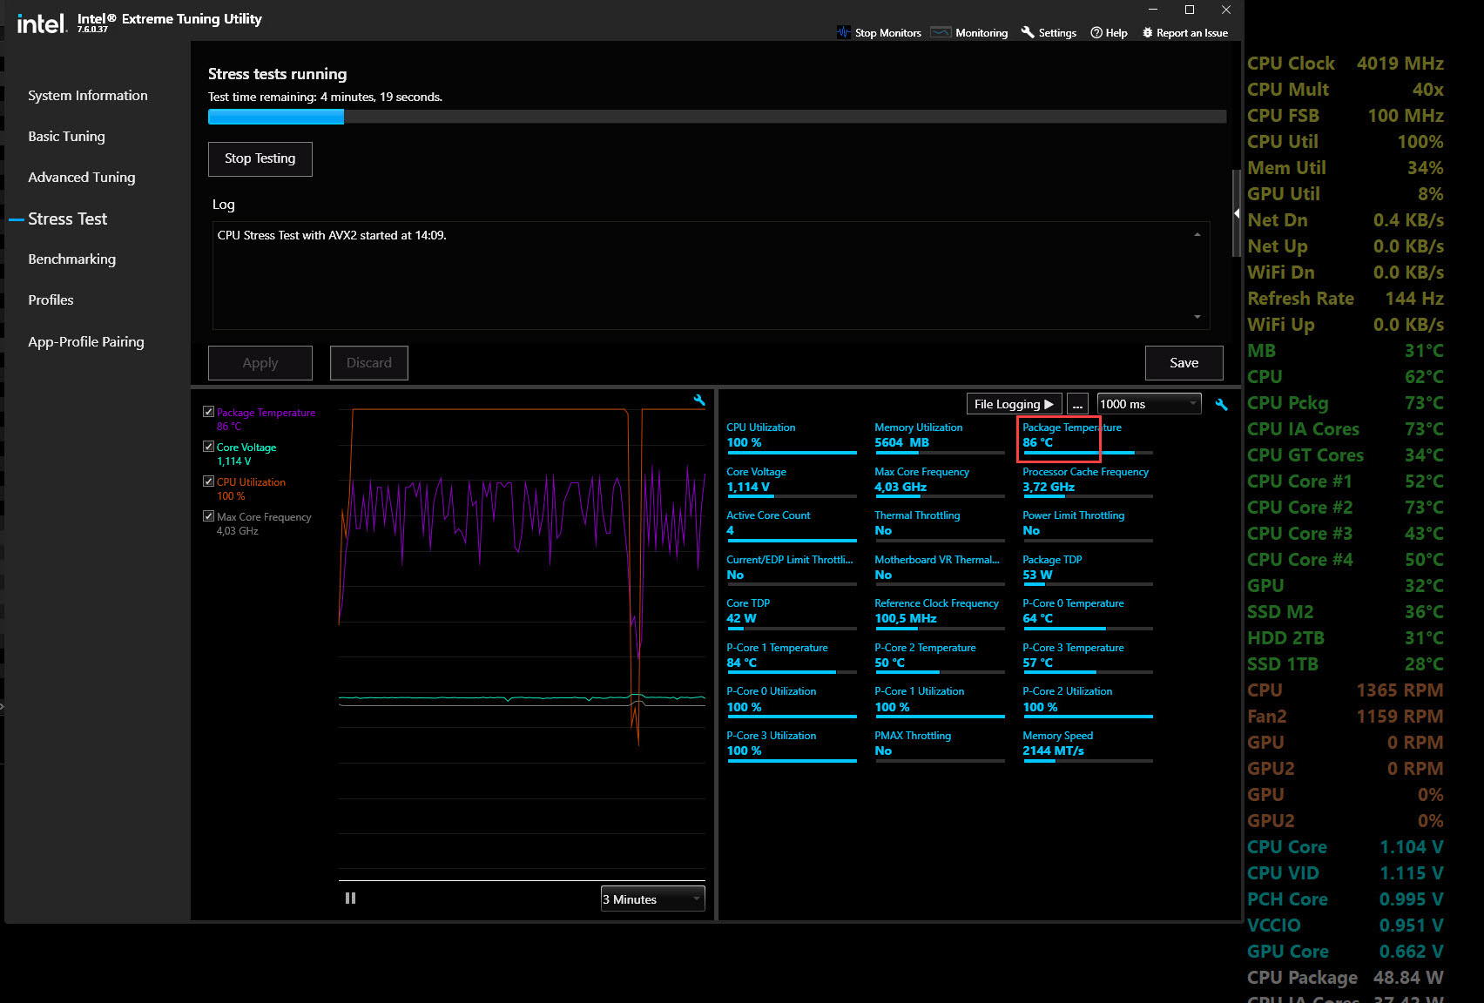
Task: Uncheck the Package Temperature checkbox
Action: click(x=208, y=412)
